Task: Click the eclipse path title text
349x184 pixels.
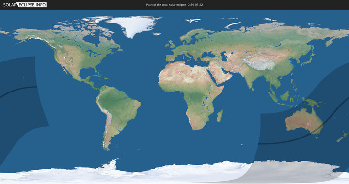Action: point(174,5)
